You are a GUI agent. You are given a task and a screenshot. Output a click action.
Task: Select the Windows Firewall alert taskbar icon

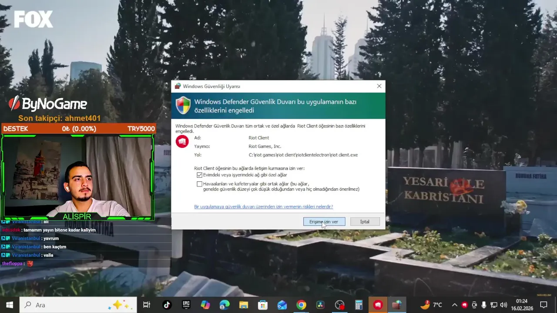[x=396, y=305]
